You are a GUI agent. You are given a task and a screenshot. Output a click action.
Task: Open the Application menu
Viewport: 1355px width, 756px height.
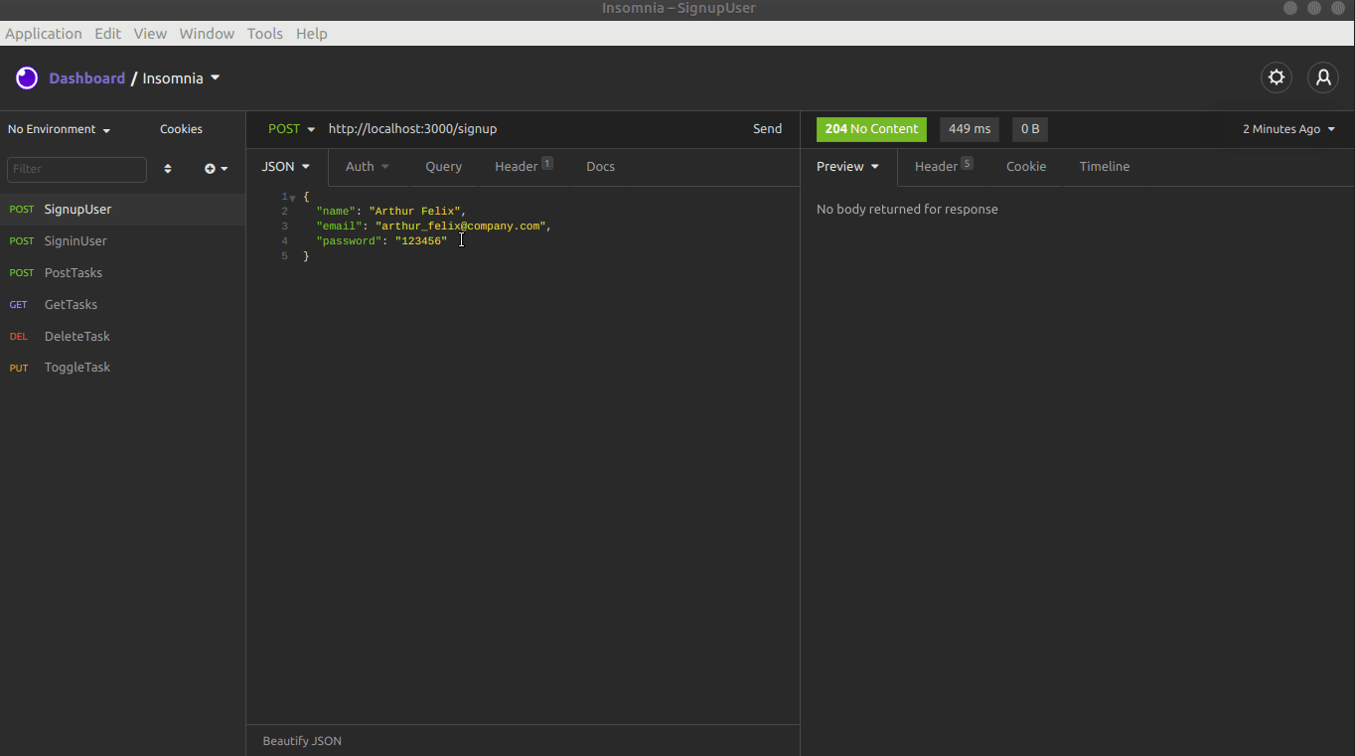pos(44,33)
